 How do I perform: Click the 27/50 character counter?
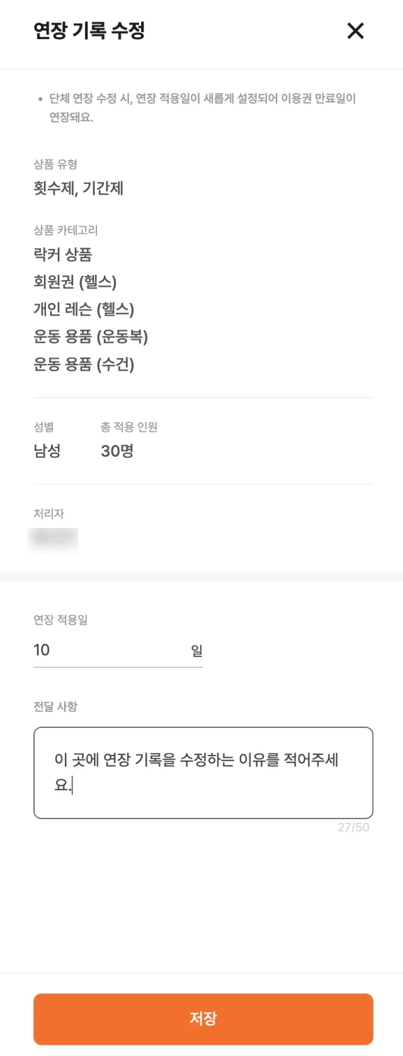pos(353,827)
